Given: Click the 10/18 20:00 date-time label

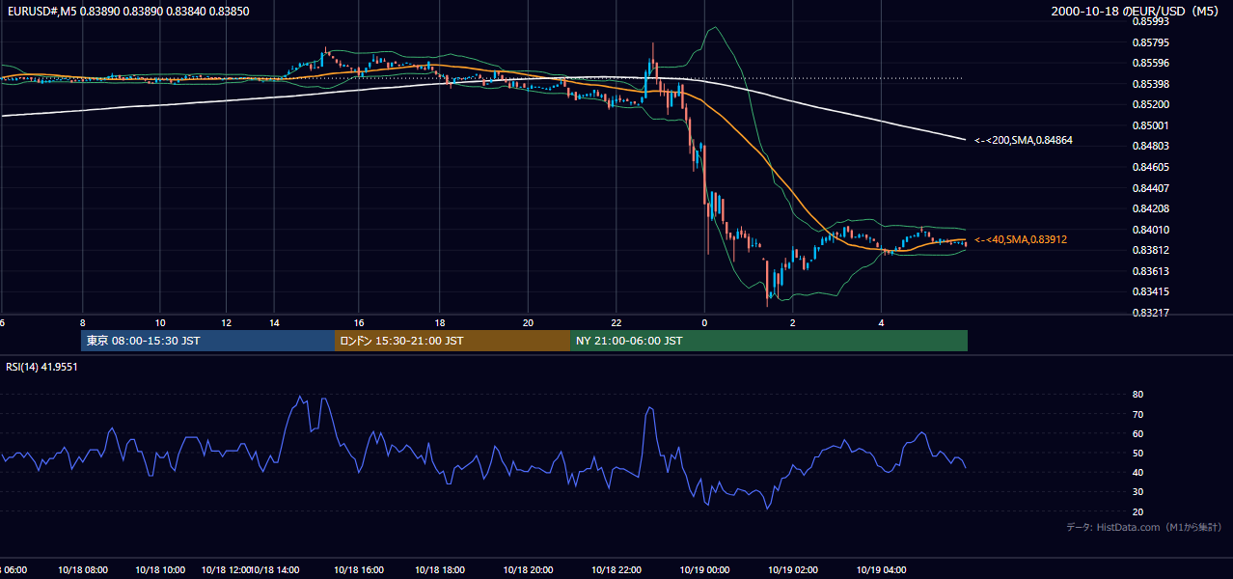Looking at the screenshot, I should point(528,569).
